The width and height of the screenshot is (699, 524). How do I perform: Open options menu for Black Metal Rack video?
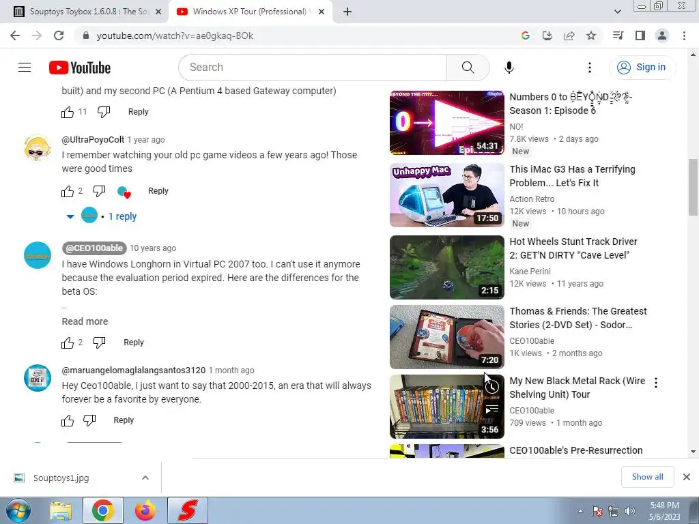coord(656,383)
